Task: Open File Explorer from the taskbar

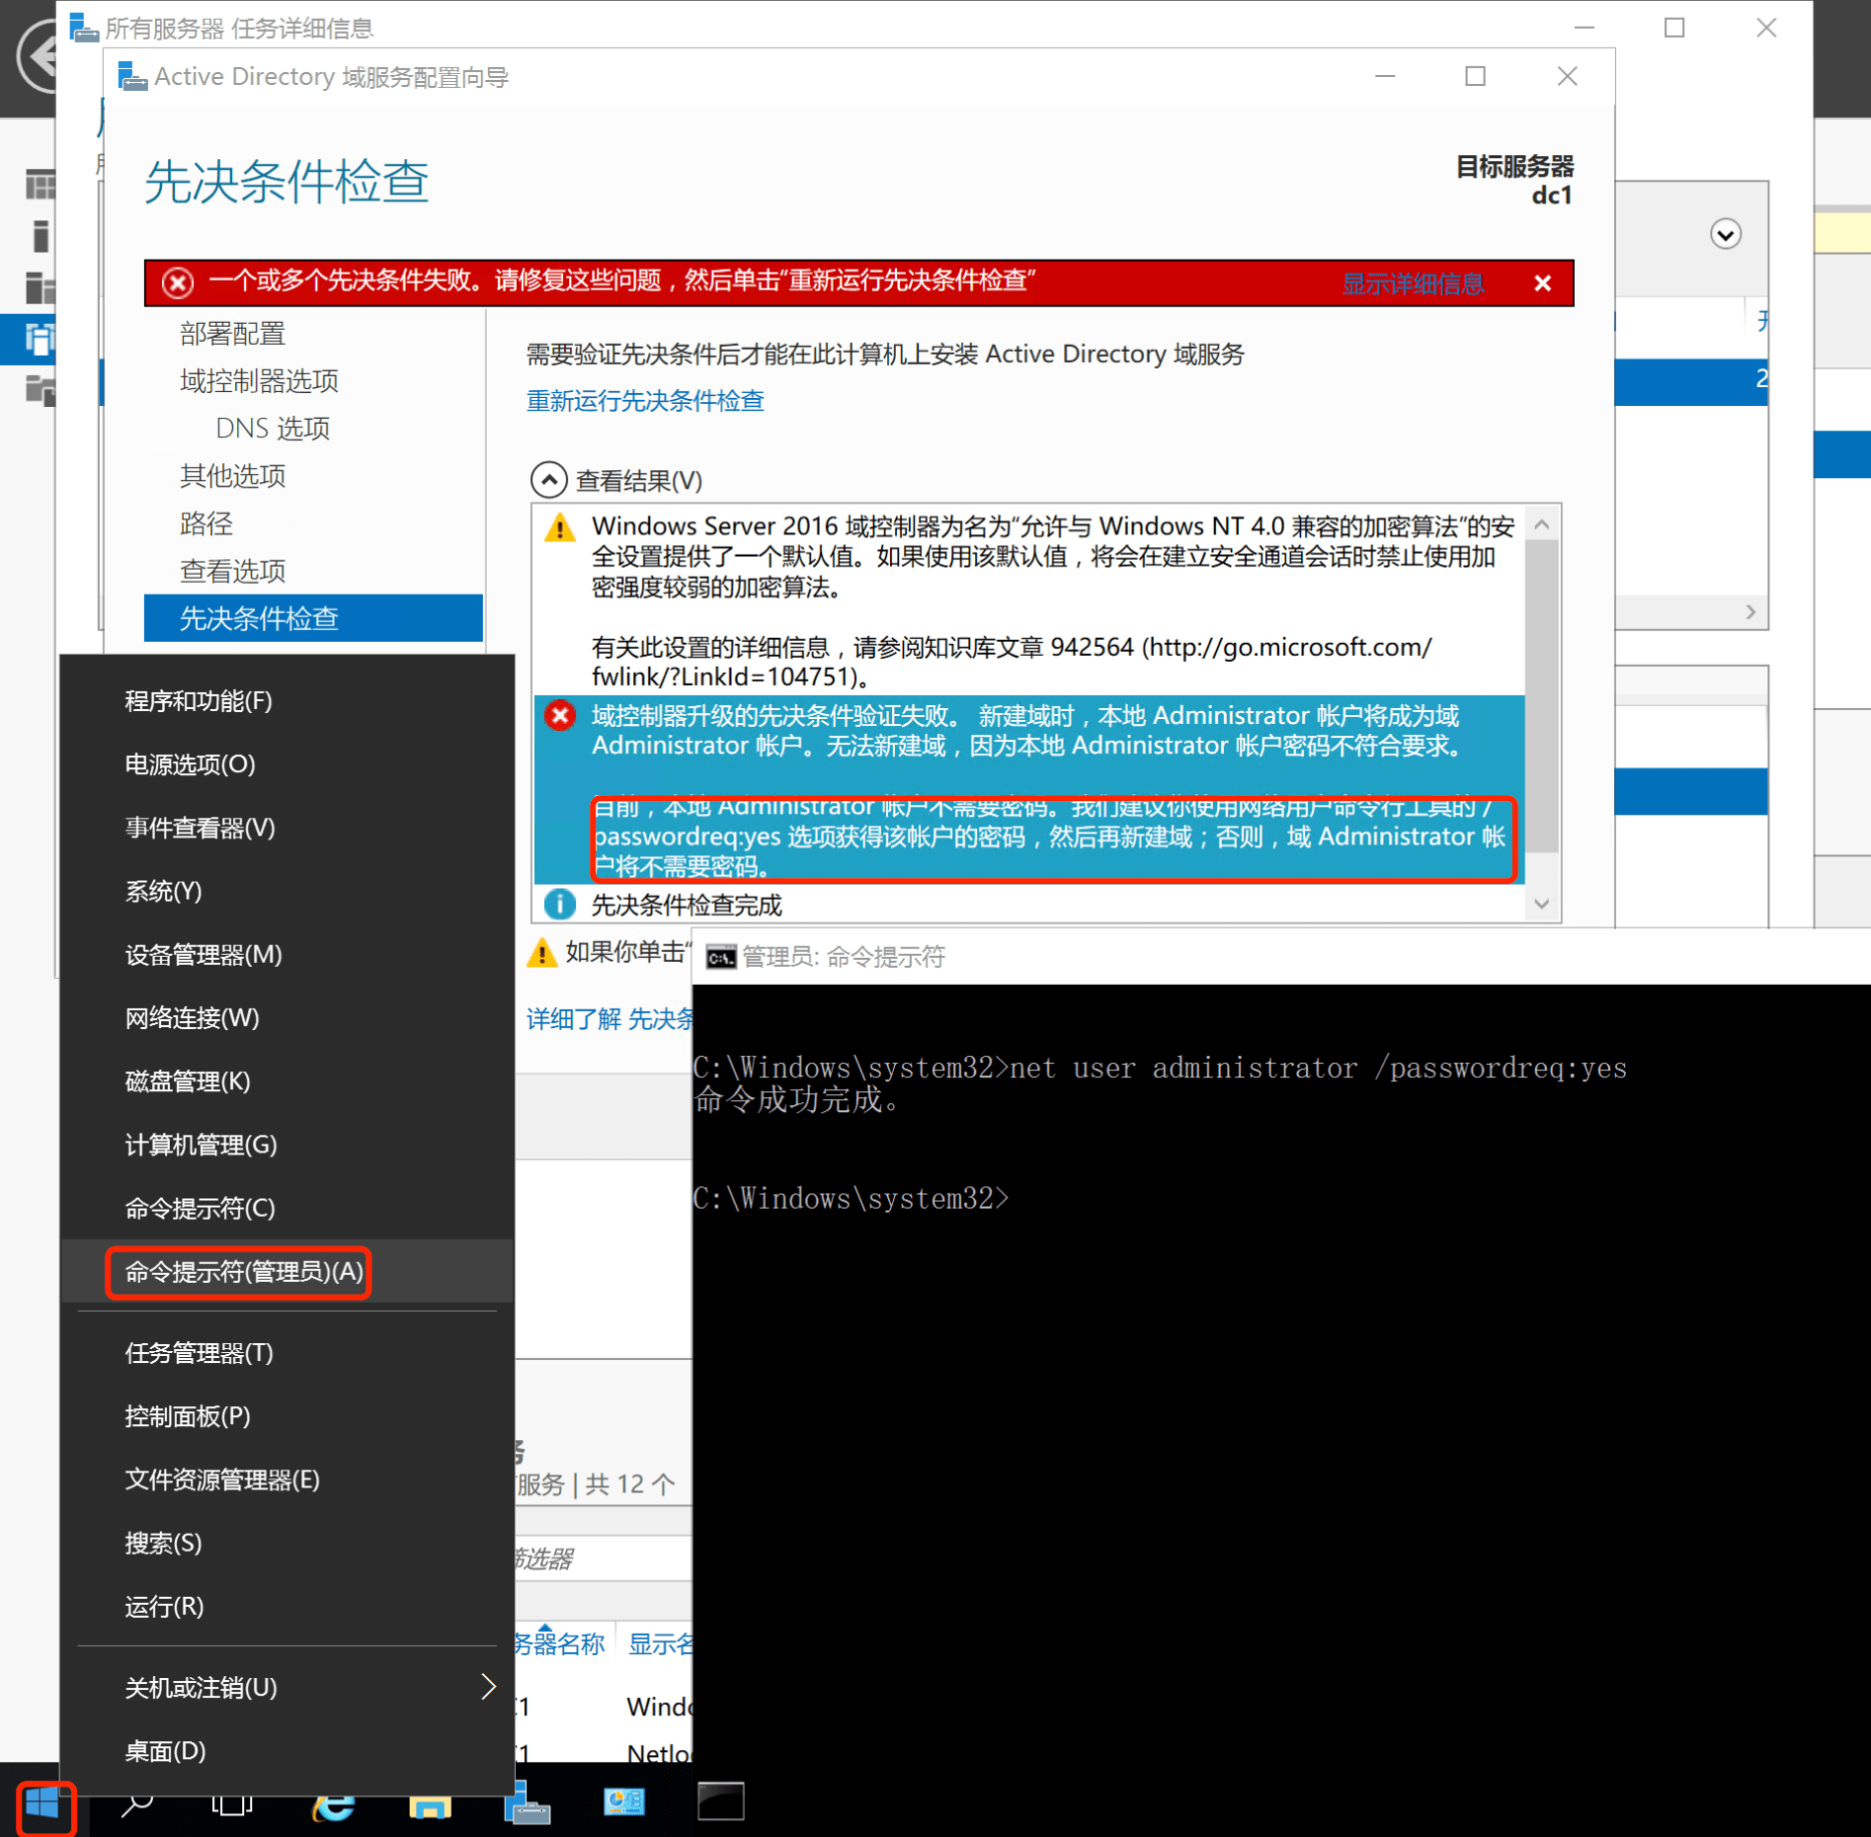Action: click(430, 1803)
